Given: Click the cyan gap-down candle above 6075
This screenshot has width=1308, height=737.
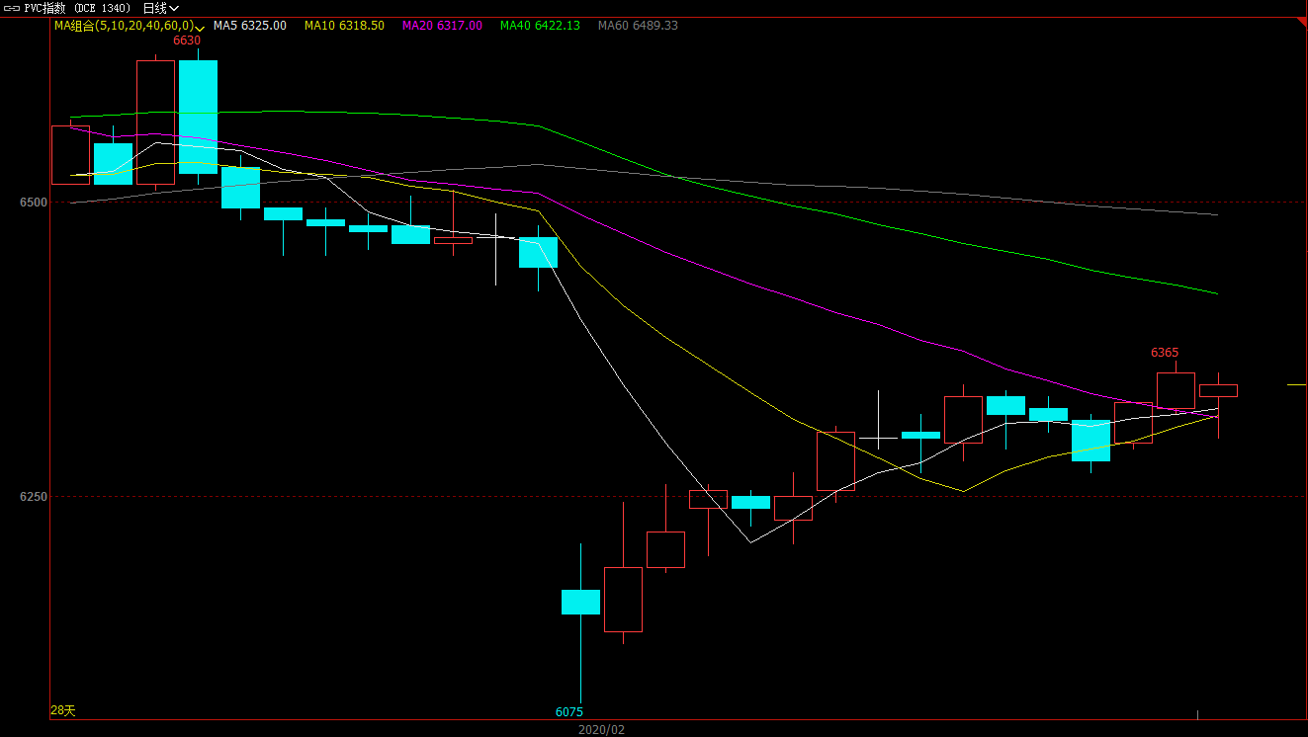Looking at the screenshot, I should pyautogui.click(x=580, y=602).
